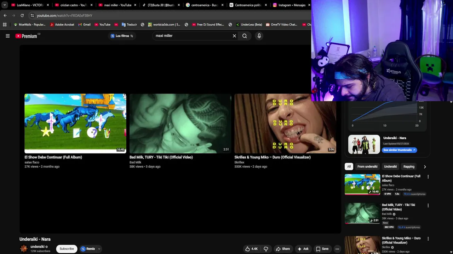Click the Remix button

coord(88,249)
